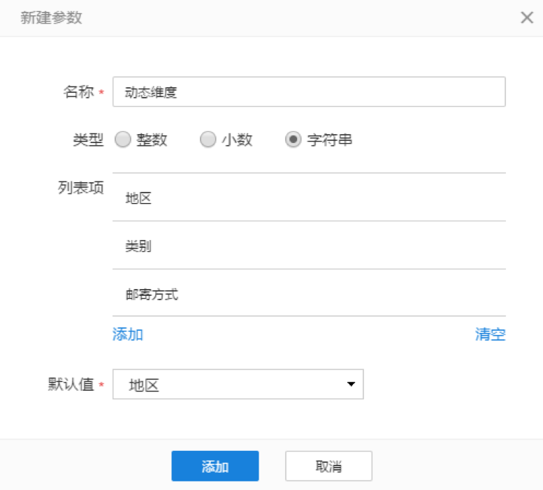Select the 字符串 radio button
Image resolution: width=543 pixels, height=490 pixels.
(x=294, y=140)
